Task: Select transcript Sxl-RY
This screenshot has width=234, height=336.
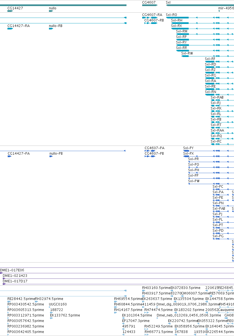Action: tap(181, 42)
